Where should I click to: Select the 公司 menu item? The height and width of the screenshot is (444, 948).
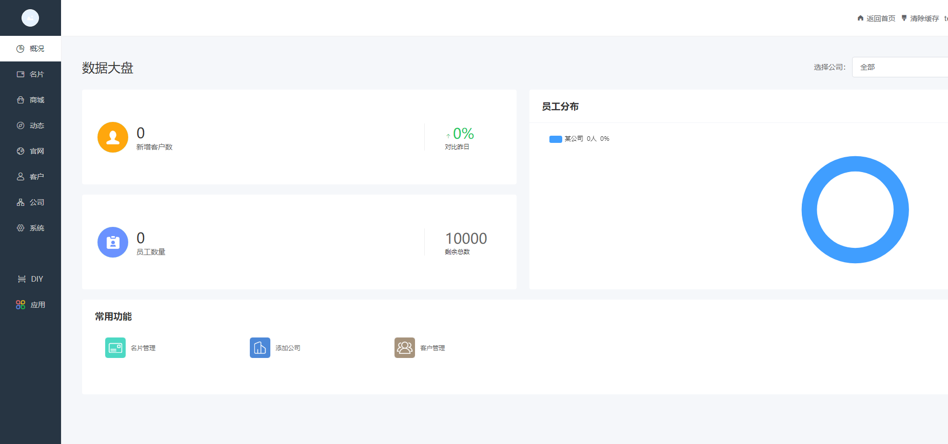point(30,202)
